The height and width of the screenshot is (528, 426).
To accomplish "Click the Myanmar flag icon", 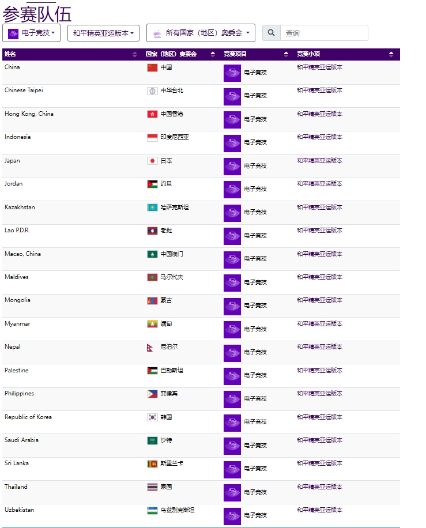I will point(152,324).
